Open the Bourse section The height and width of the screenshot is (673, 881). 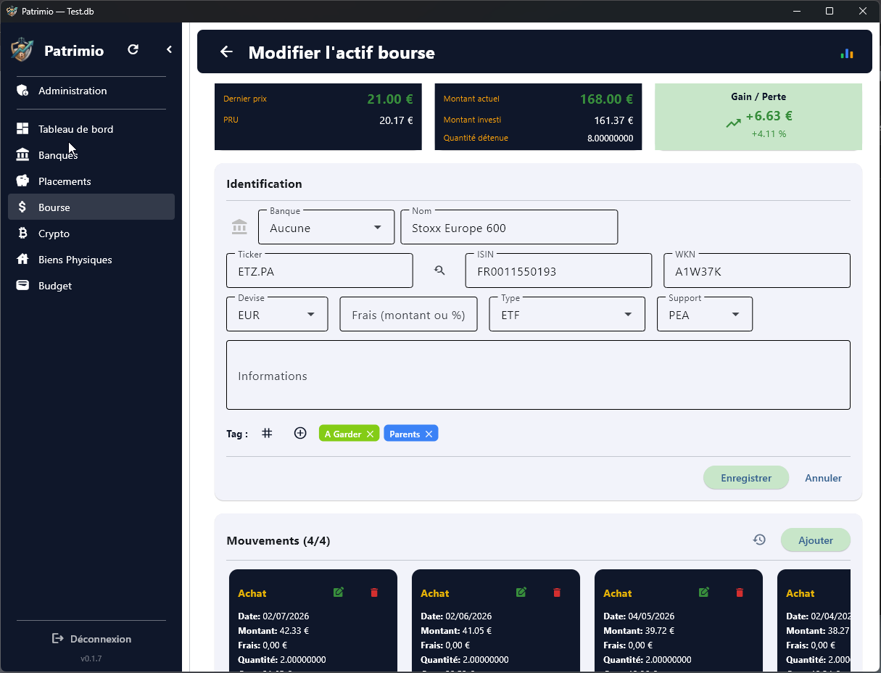click(91, 207)
